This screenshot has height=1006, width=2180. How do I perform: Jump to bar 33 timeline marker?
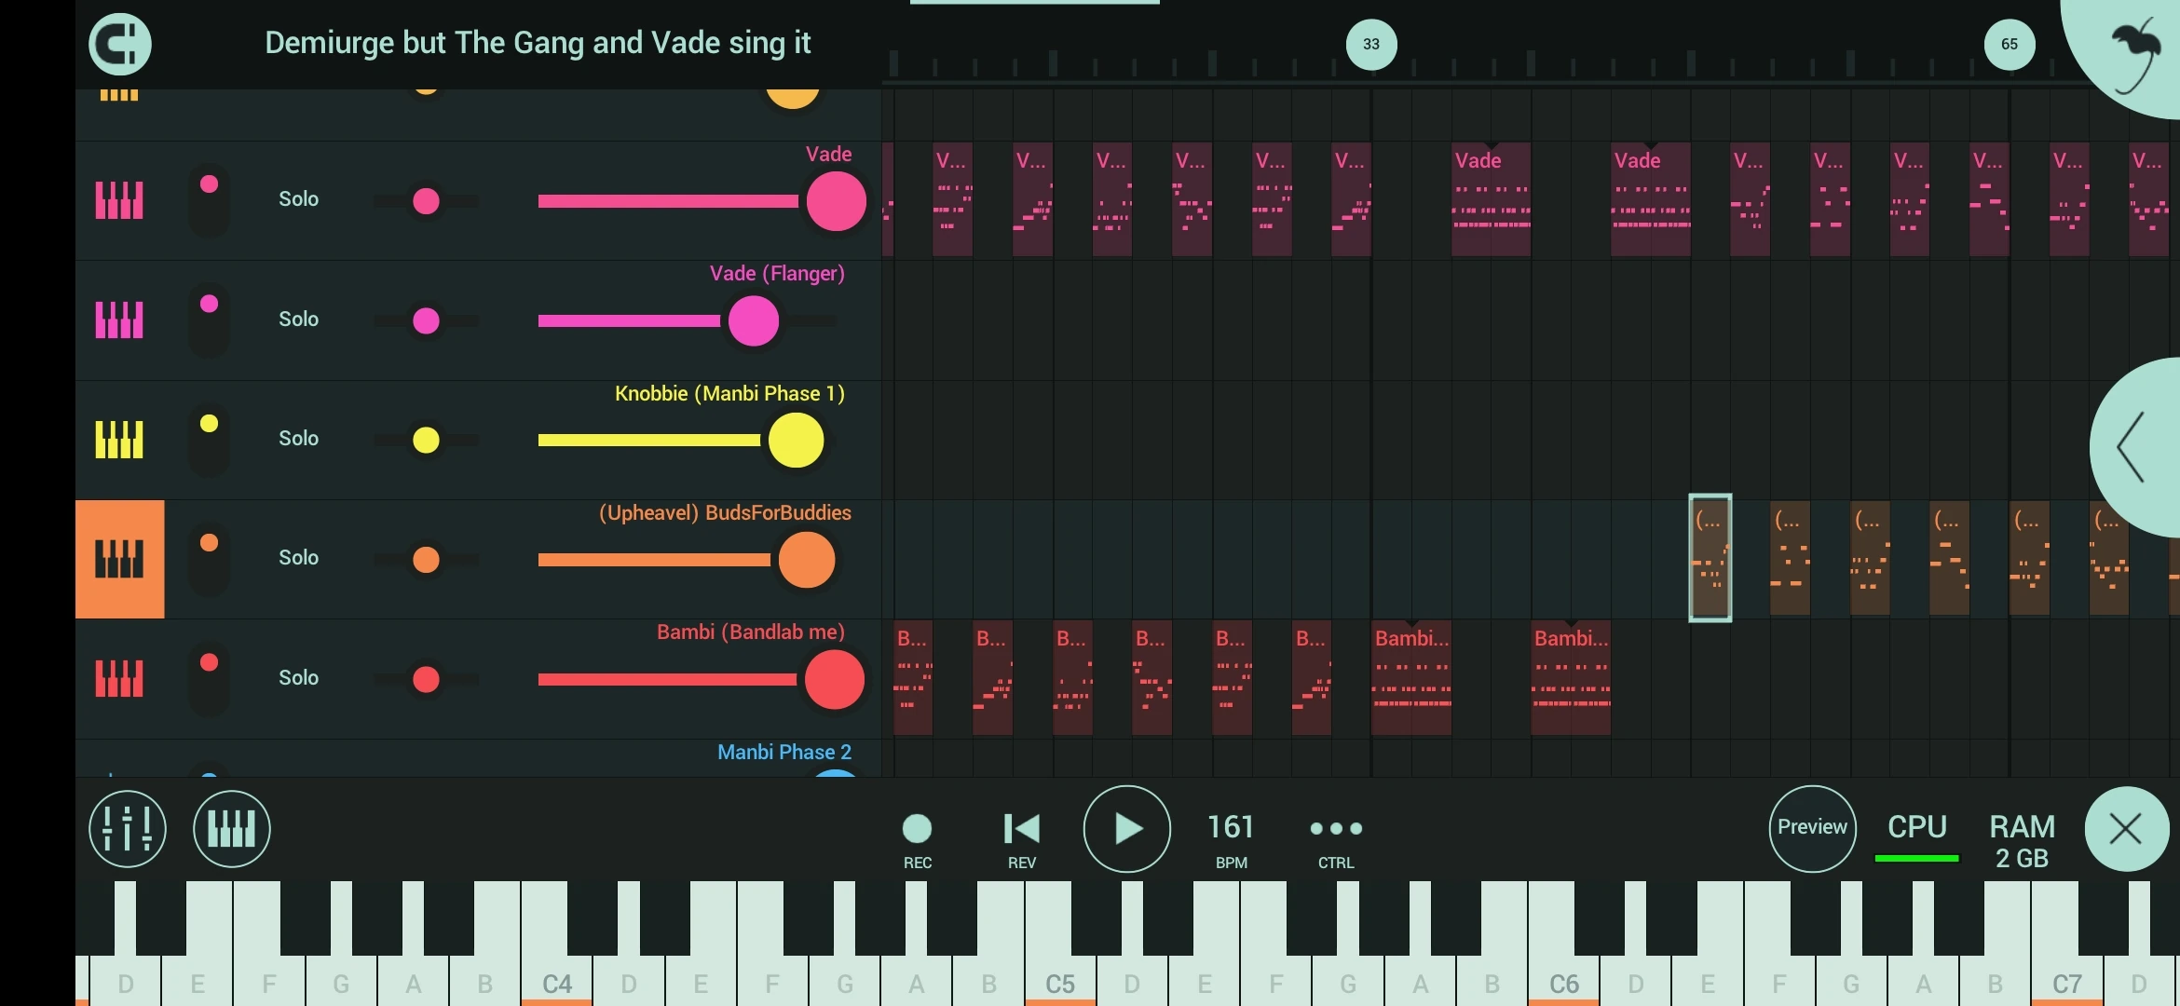click(x=1370, y=44)
